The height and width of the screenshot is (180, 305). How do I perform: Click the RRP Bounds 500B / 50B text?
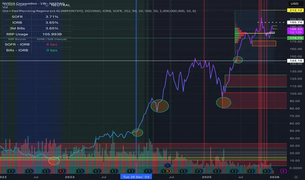(x=52, y=39)
